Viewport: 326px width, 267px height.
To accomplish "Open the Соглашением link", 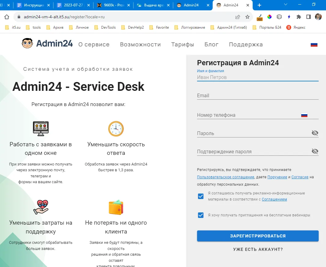I will click(x=274, y=199).
